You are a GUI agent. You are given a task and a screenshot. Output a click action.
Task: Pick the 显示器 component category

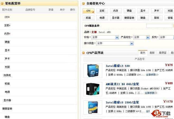pos(116,18)
